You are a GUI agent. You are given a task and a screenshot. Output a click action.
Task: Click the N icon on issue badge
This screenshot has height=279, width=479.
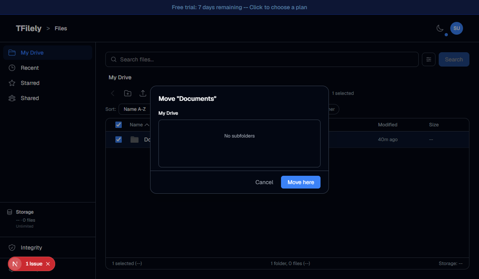[x=15, y=264]
